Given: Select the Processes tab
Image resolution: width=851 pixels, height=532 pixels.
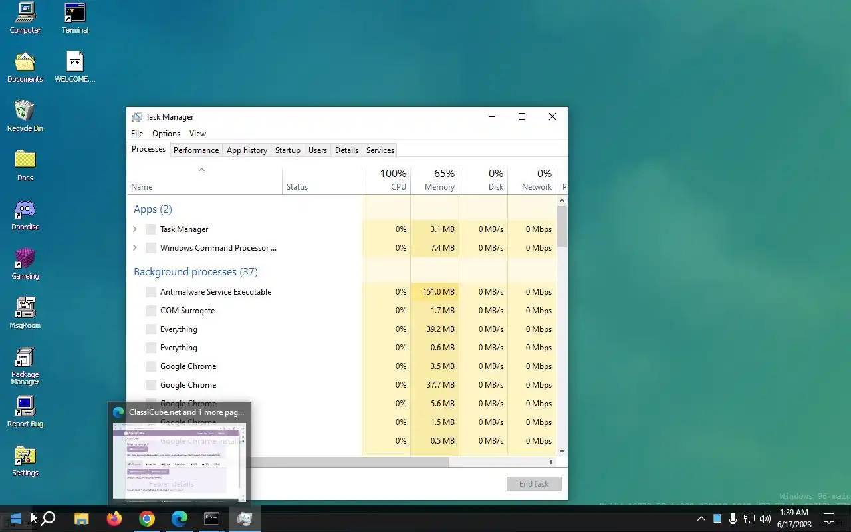Looking at the screenshot, I should click(148, 149).
